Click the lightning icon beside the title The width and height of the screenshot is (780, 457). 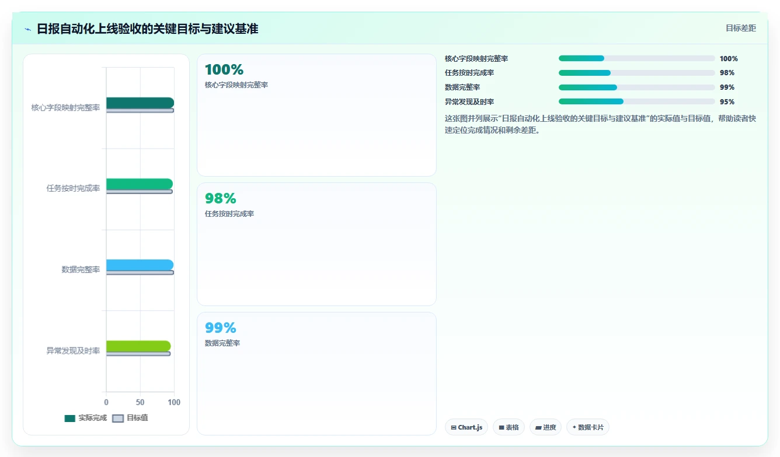click(x=28, y=29)
